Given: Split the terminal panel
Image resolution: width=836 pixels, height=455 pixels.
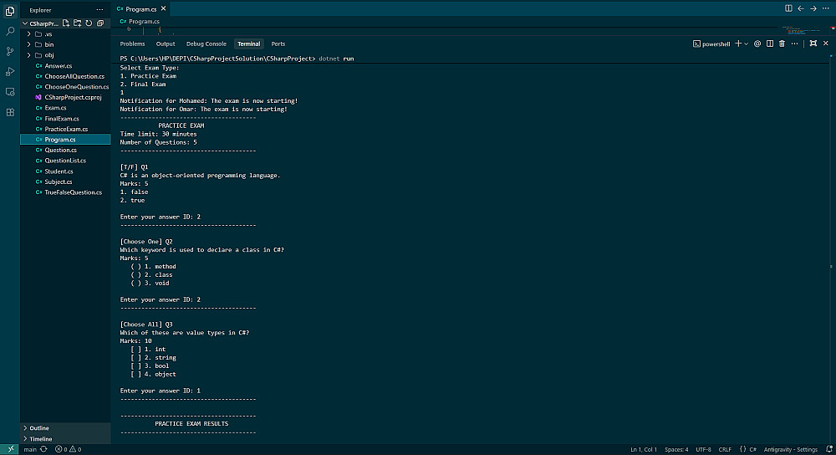Looking at the screenshot, I should (x=770, y=43).
